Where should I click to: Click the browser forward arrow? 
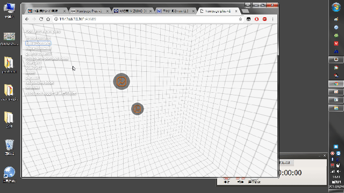pos(34,19)
